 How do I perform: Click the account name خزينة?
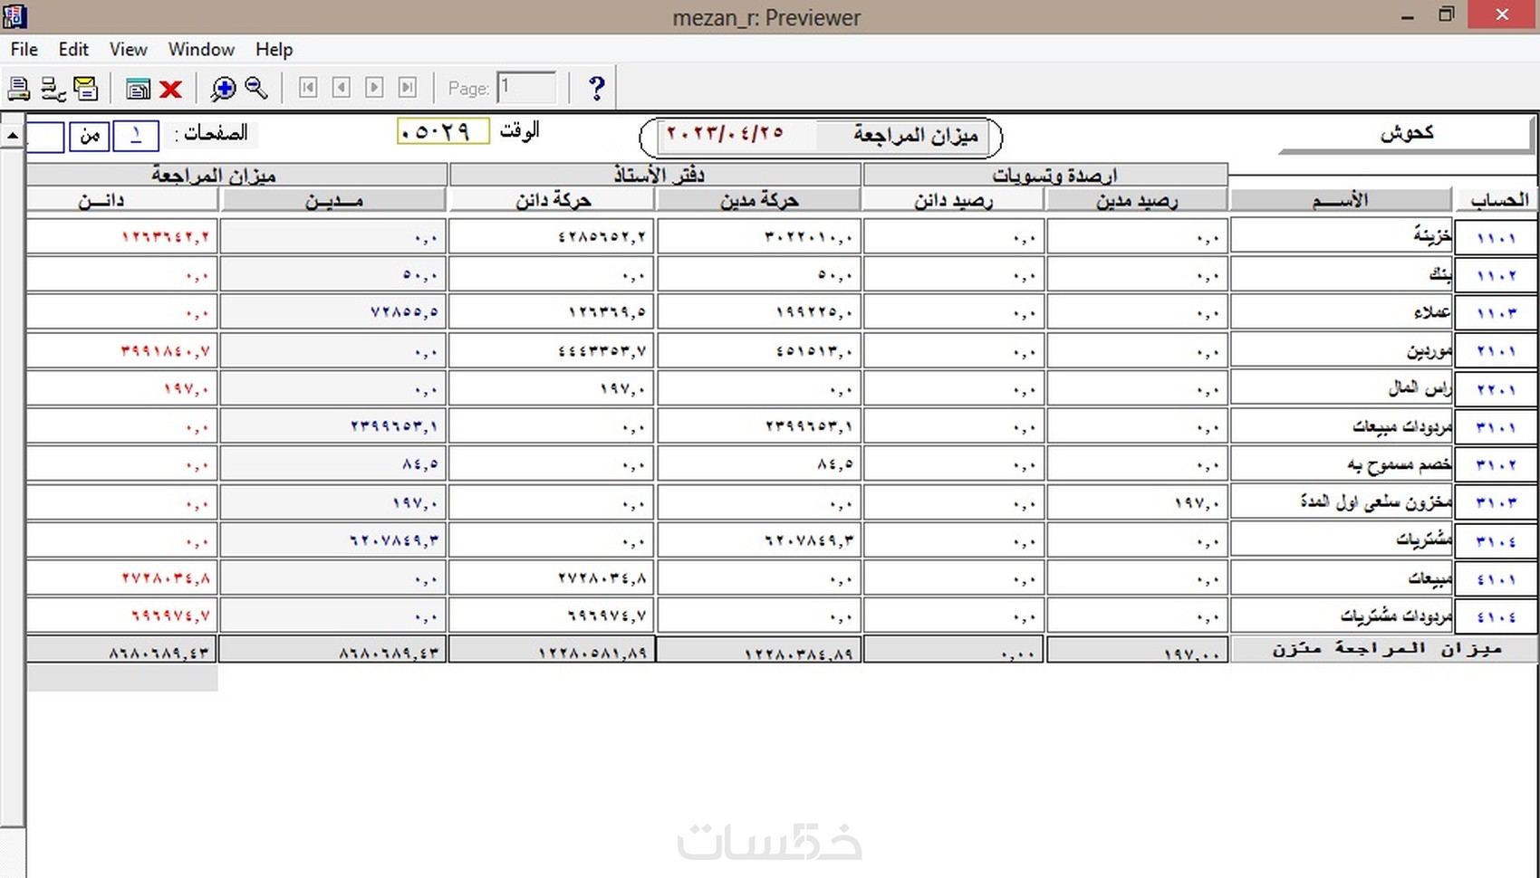(x=1431, y=235)
